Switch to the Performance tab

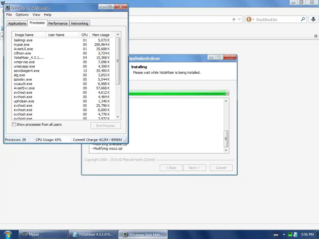coord(58,23)
